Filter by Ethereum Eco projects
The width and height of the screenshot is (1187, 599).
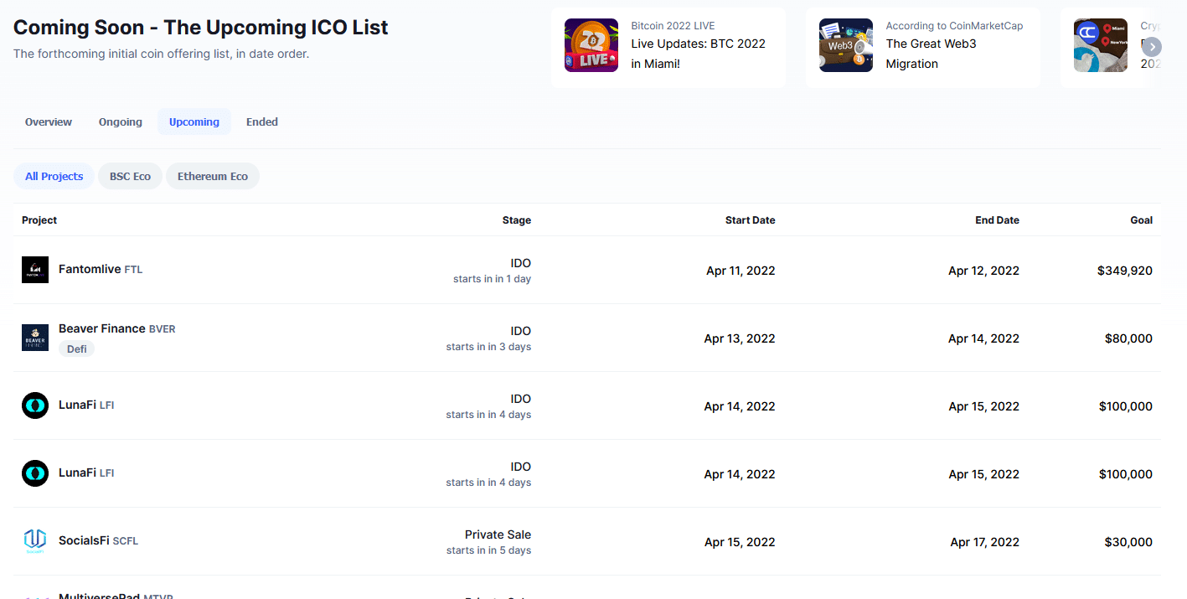click(x=213, y=176)
